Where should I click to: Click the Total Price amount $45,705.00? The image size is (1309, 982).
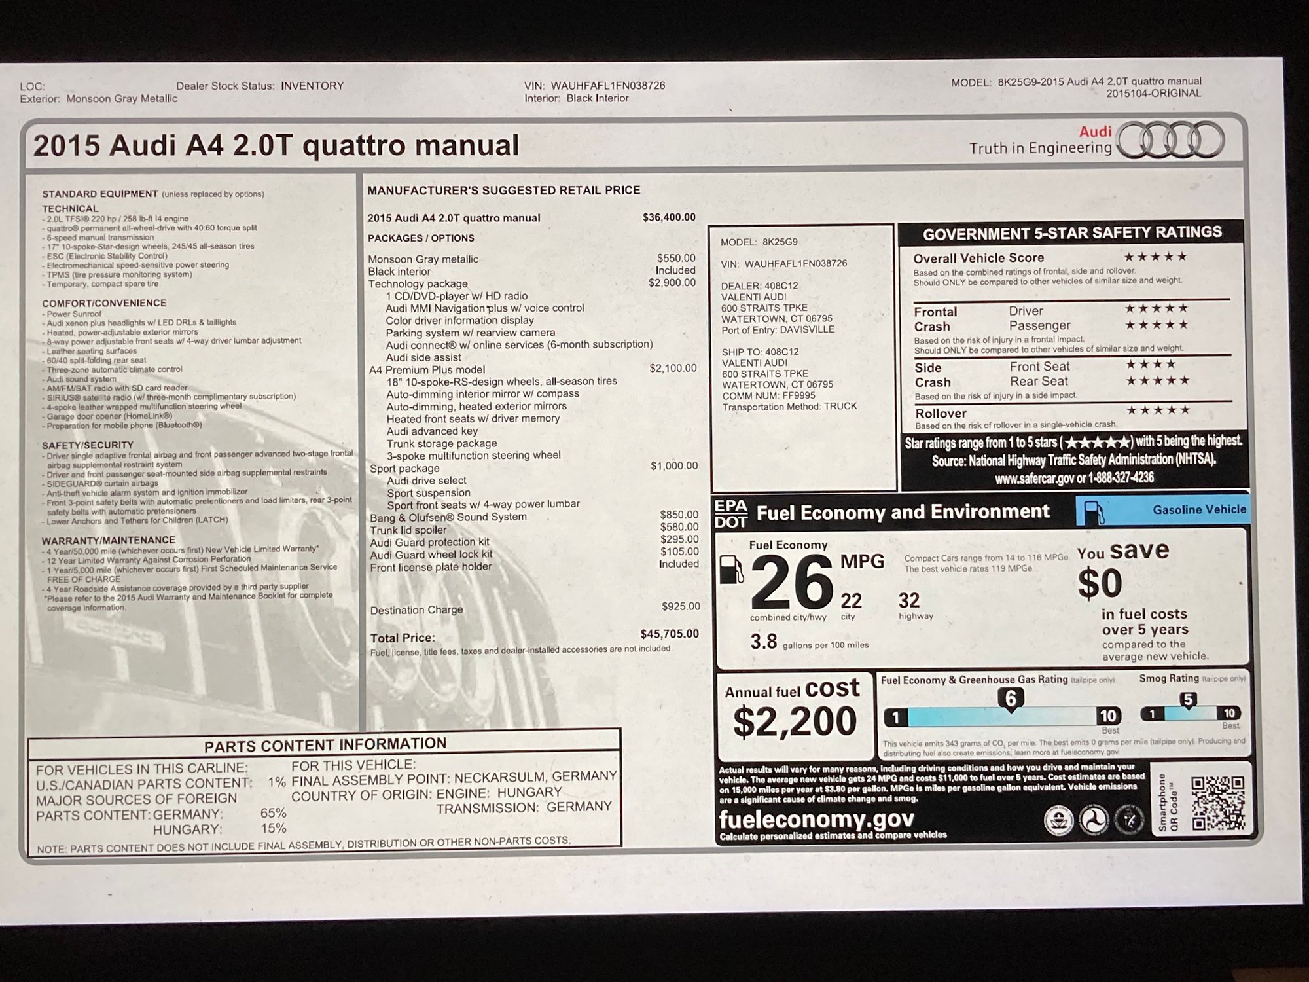coord(669,634)
